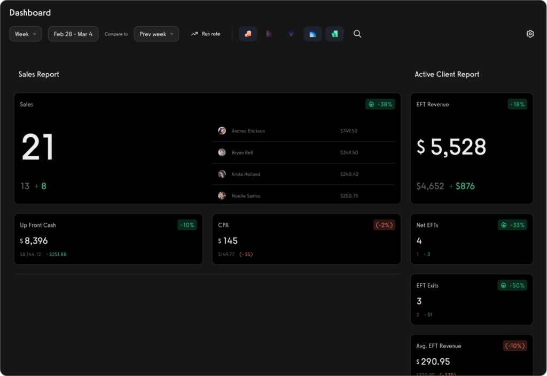Open the Week period dropdown
This screenshot has height=376, width=547.
25,33
